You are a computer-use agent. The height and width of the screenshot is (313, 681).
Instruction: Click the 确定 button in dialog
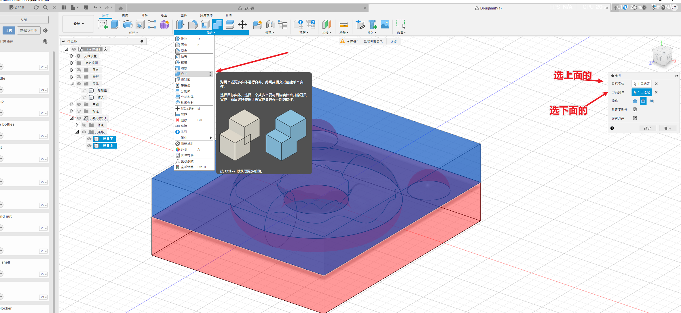[x=647, y=128]
